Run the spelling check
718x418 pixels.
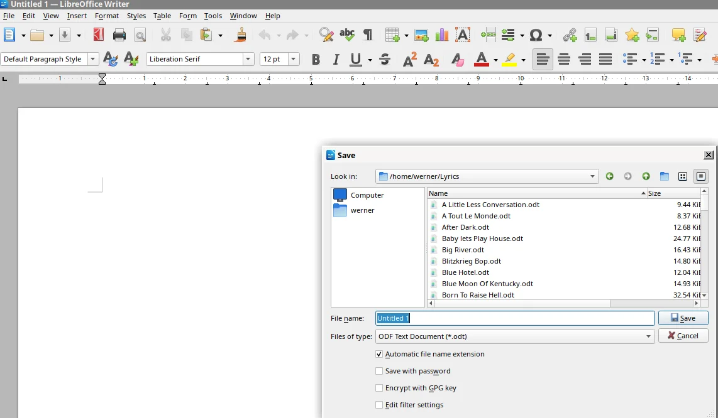(347, 35)
